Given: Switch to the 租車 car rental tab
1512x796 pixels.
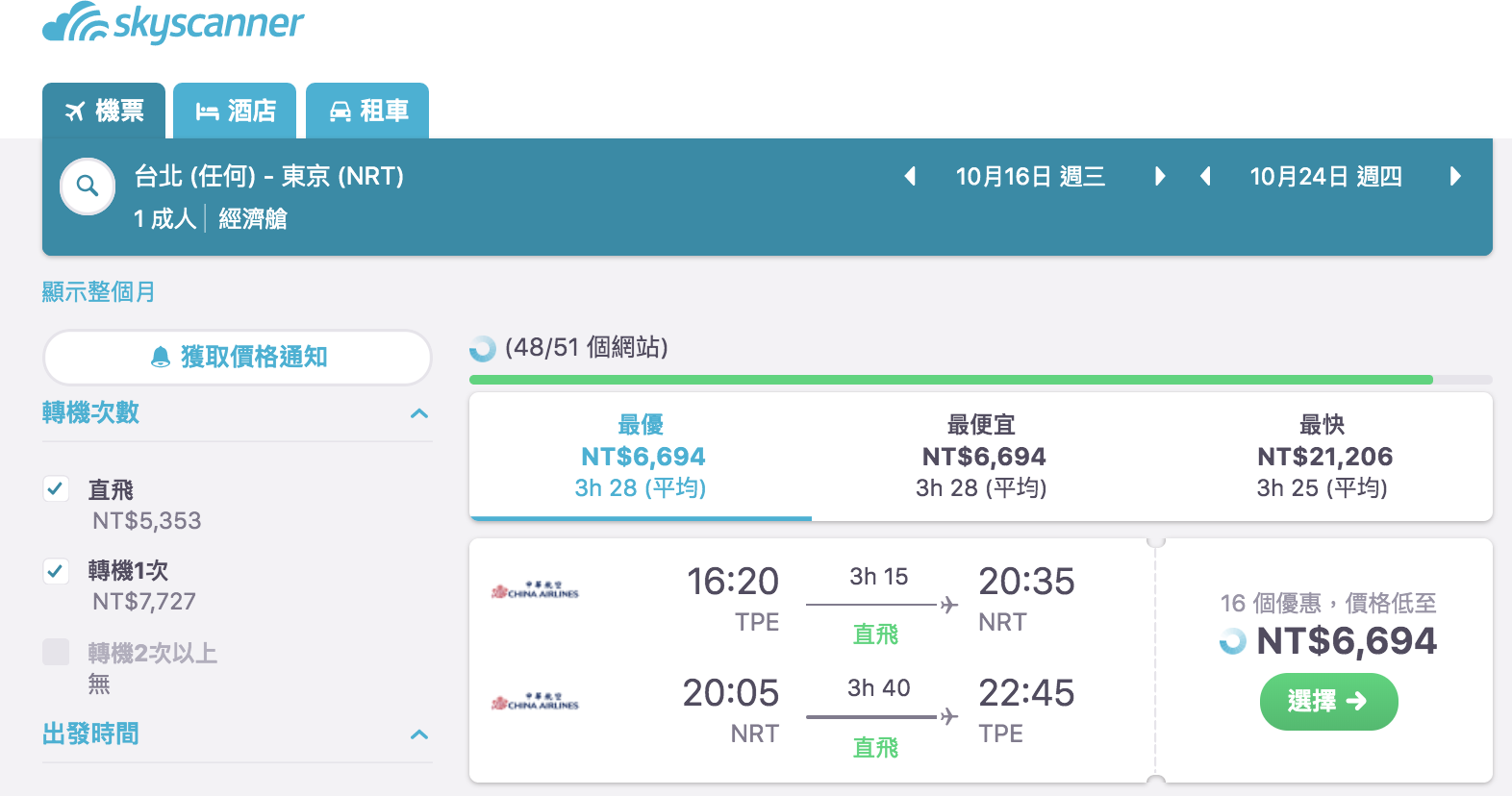Looking at the screenshot, I should (367, 111).
